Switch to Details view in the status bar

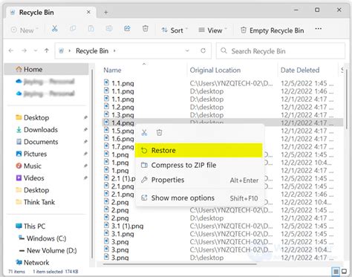tap(336, 272)
